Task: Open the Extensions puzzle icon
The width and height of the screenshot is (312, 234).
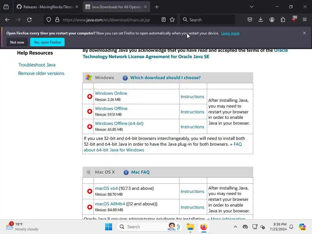Action: pyautogui.click(x=283, y=20)
